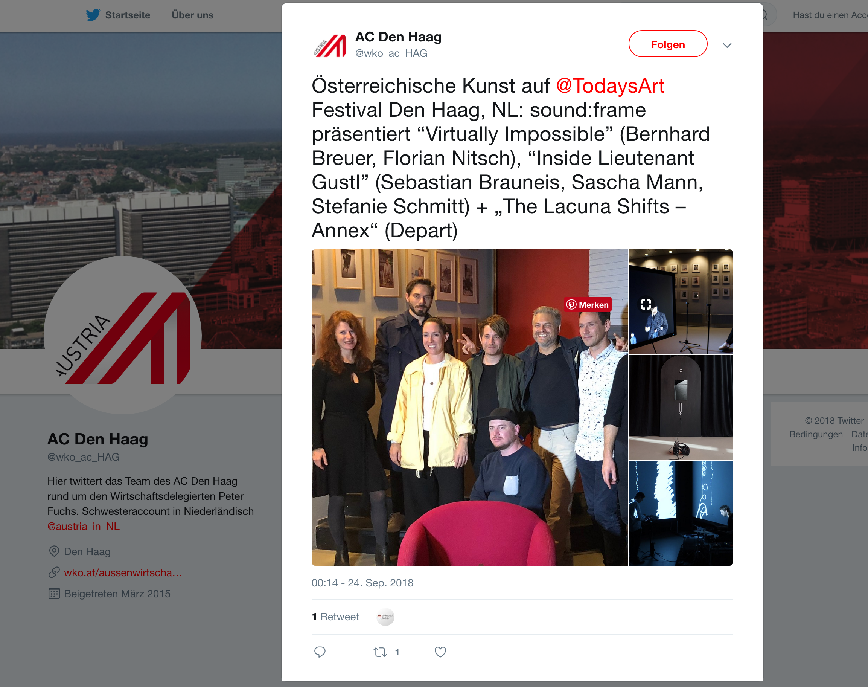Follow AC Den Haag with Folgen button
This screenshot has height=687, width=868.
click(x=668, y=44)
